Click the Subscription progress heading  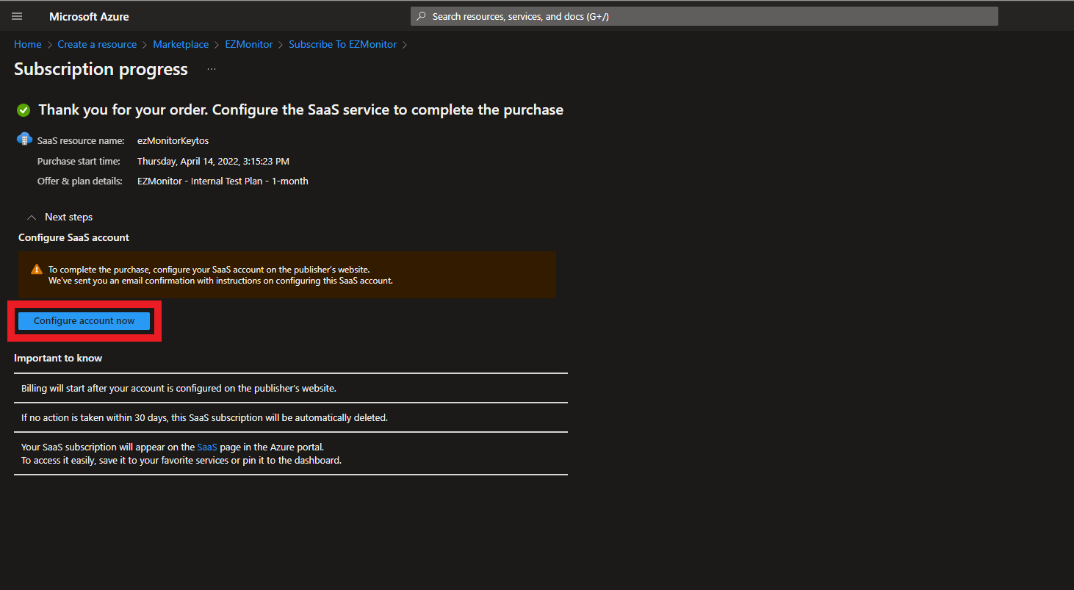pos(101,69)
